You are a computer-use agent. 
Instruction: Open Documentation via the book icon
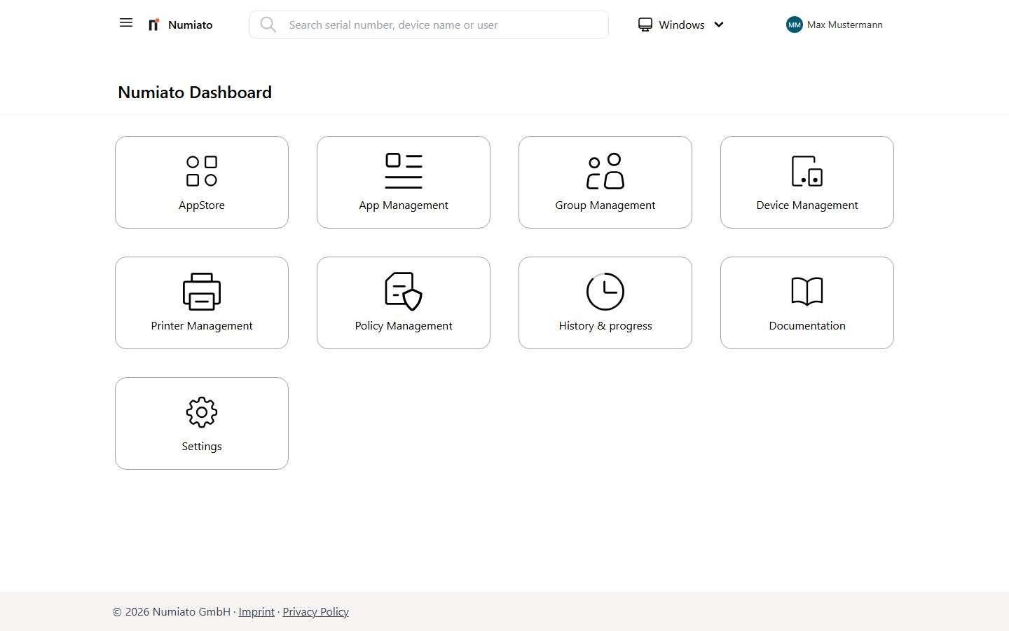806,291
